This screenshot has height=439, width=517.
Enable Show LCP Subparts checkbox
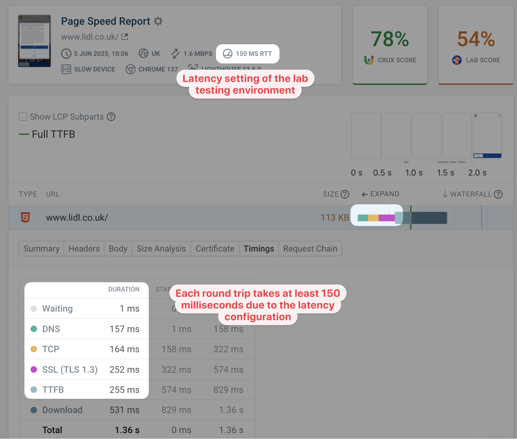(x=23, y=117)
